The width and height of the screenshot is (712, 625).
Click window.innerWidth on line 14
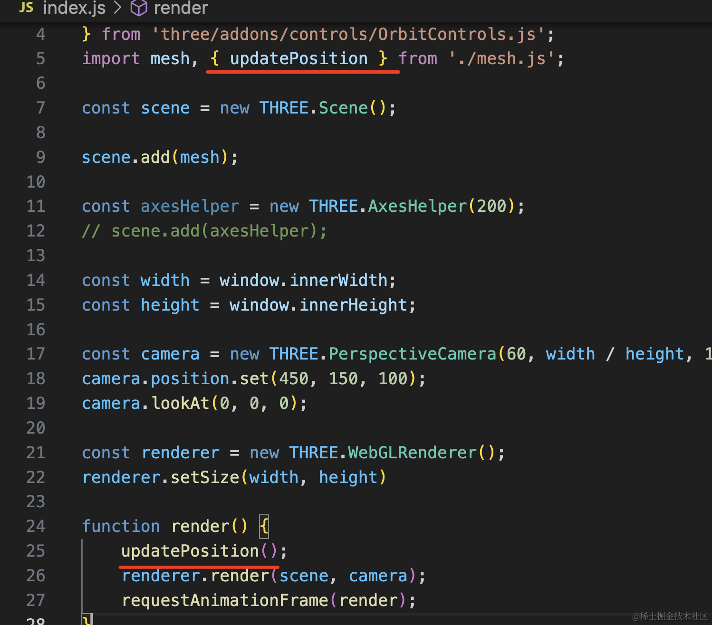point(304,280)
